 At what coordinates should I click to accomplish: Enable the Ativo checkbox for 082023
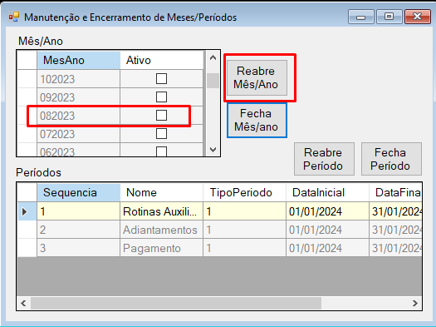(x=161, y=116)
